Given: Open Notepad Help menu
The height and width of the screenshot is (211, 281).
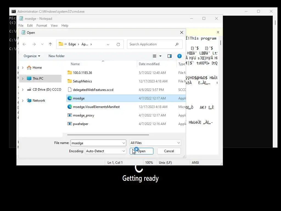Looking at the screenshot, I should coord(65,26).
